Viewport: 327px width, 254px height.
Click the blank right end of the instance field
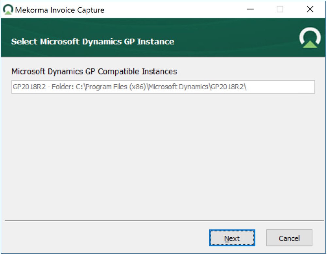pos(288,87)
